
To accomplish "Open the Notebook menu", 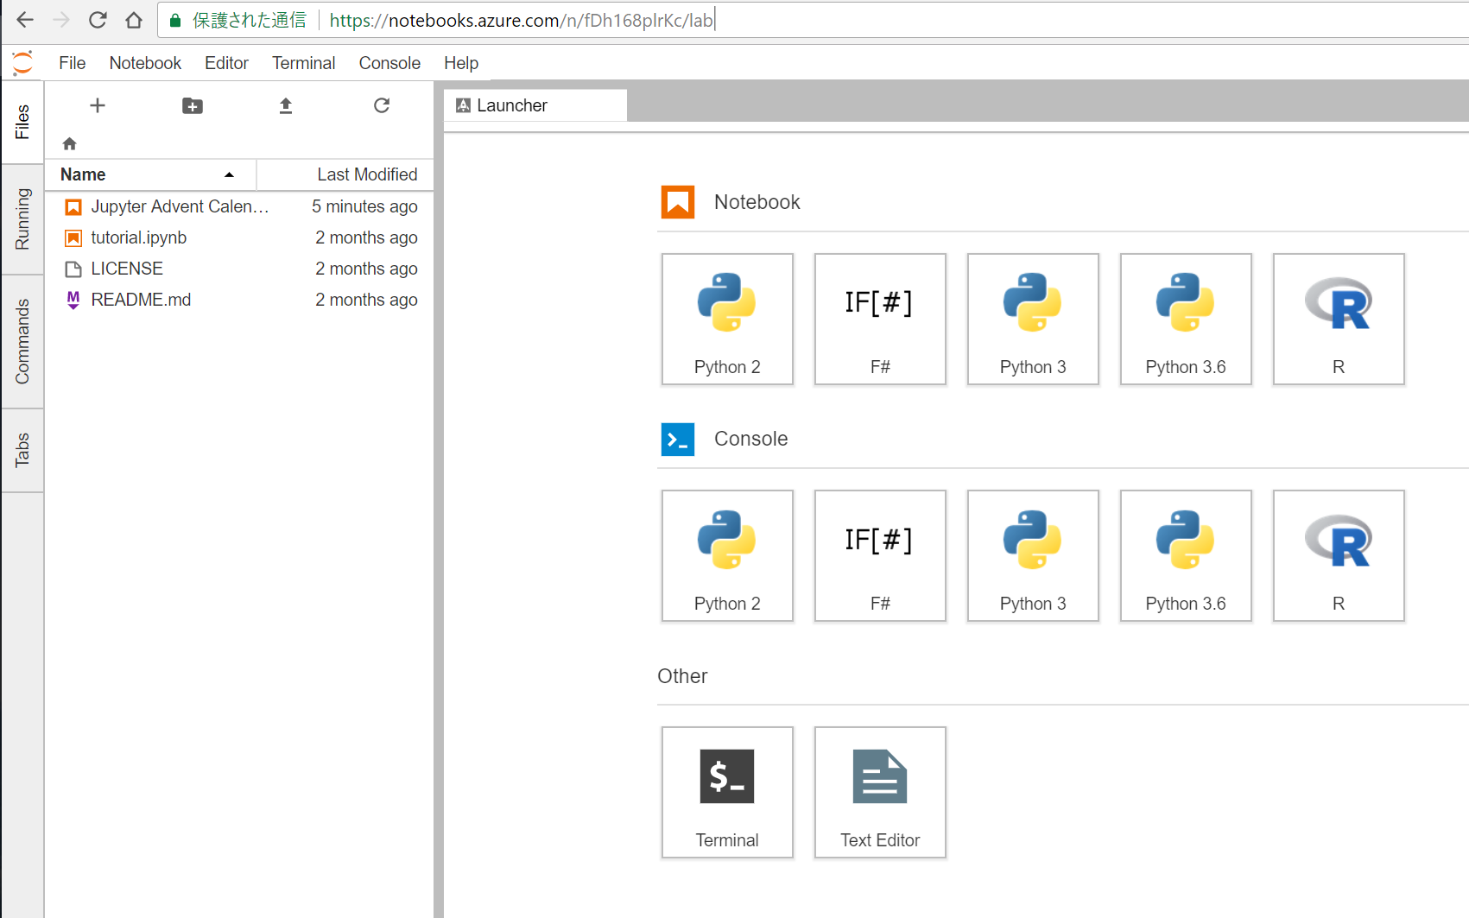I will click(x=145, y=62).
